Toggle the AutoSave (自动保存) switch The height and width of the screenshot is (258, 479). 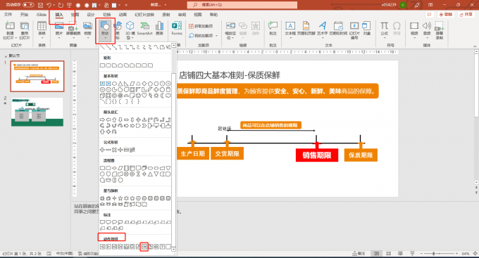[28, 5]
